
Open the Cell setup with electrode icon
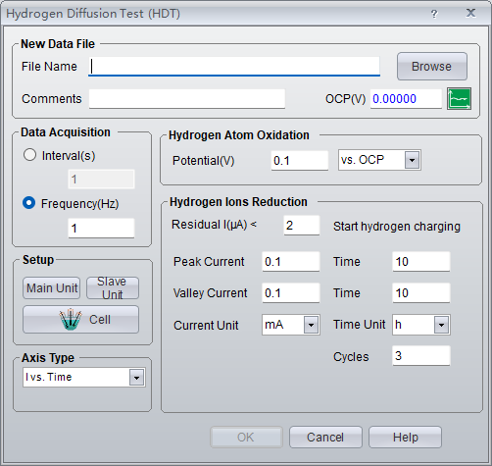click(x=80, y=320)
